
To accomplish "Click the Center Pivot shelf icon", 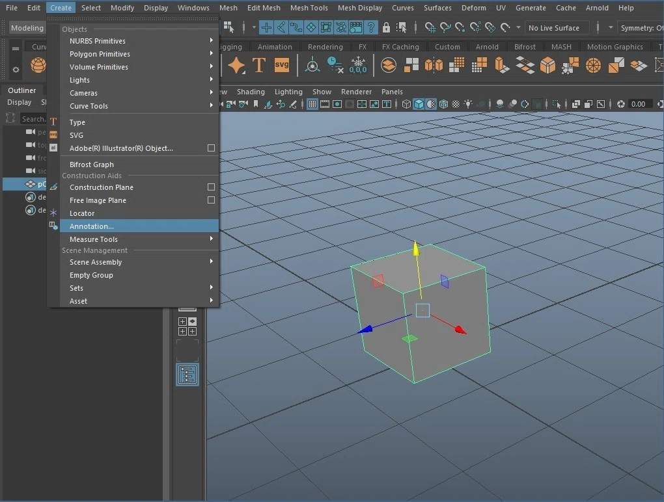I will coord(312,66).
